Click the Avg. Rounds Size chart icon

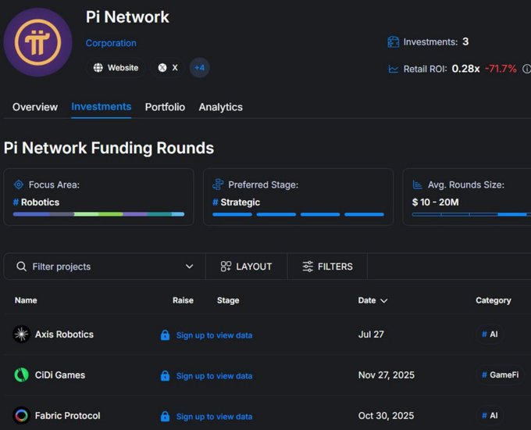coord(417,185)
